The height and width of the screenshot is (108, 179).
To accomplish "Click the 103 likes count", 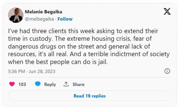I will 22,84.
